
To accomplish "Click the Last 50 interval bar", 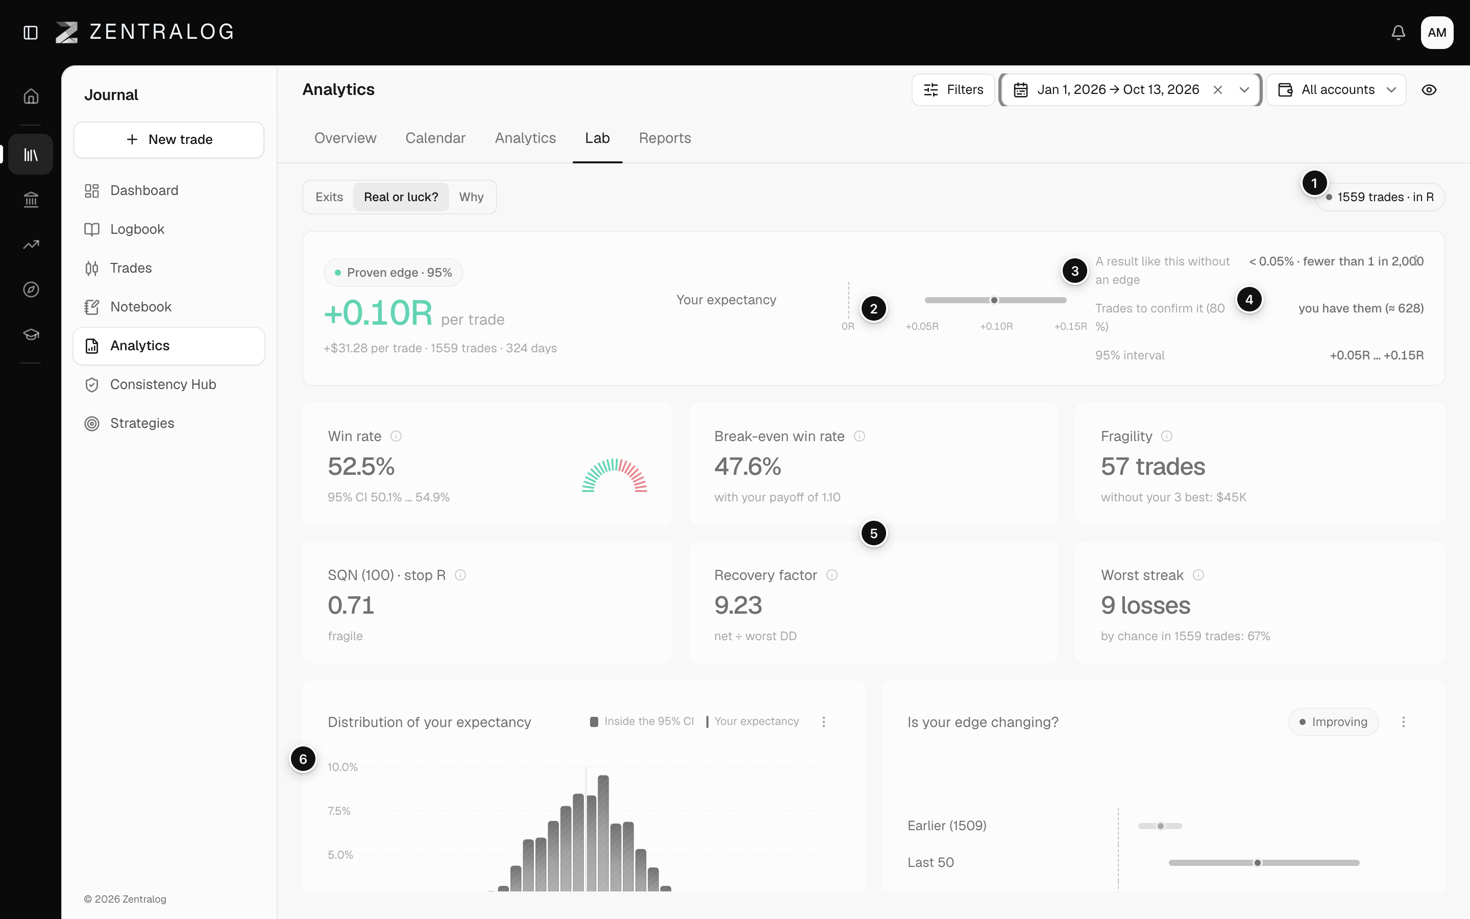I will coord(1263,862).
